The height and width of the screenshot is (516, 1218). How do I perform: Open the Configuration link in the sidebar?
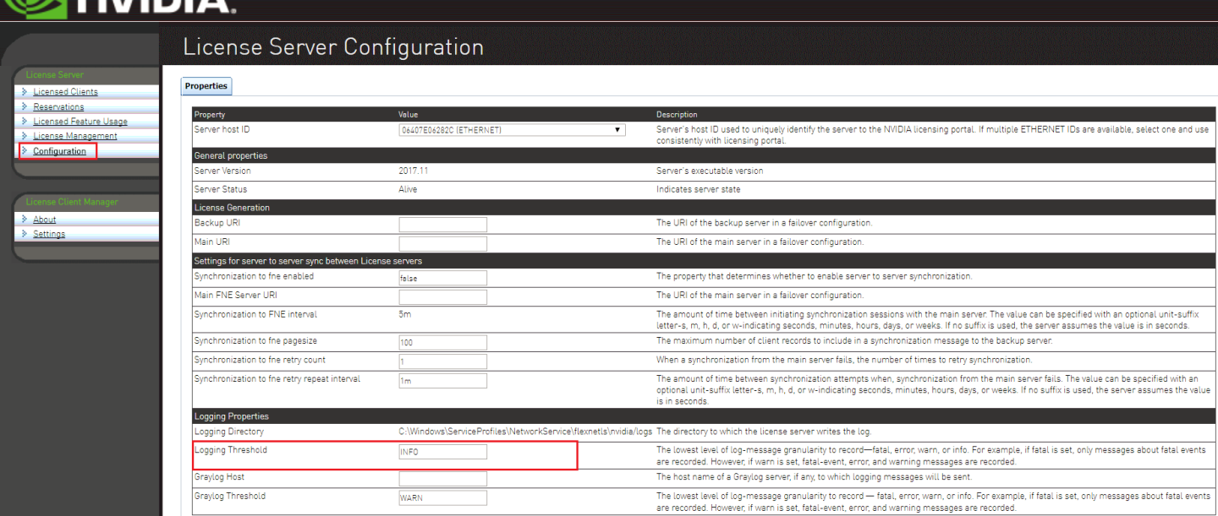point(59,151)
